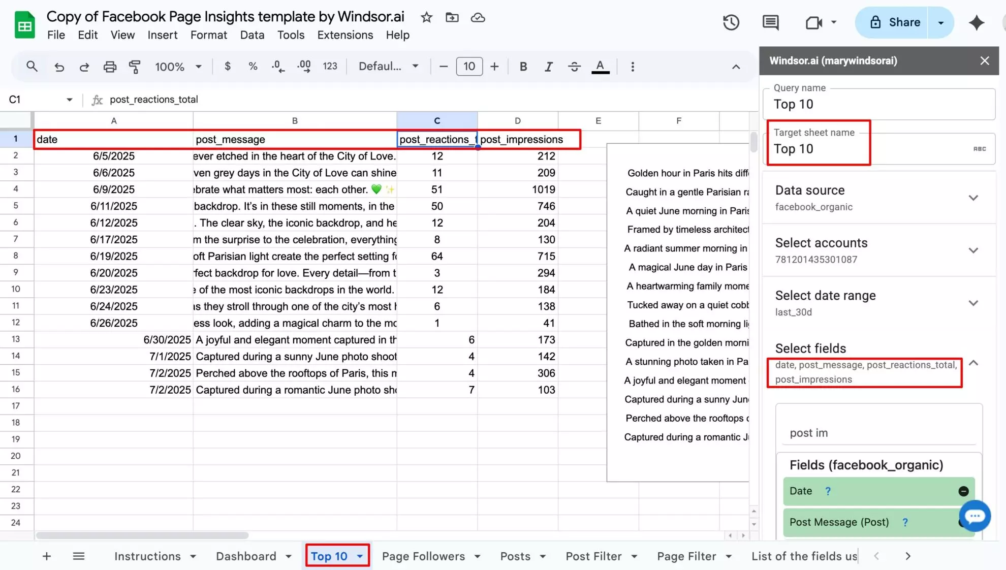Open version history
This screenshot has width=1006, height=570.
pyautogui.click(x=730, y=22)
